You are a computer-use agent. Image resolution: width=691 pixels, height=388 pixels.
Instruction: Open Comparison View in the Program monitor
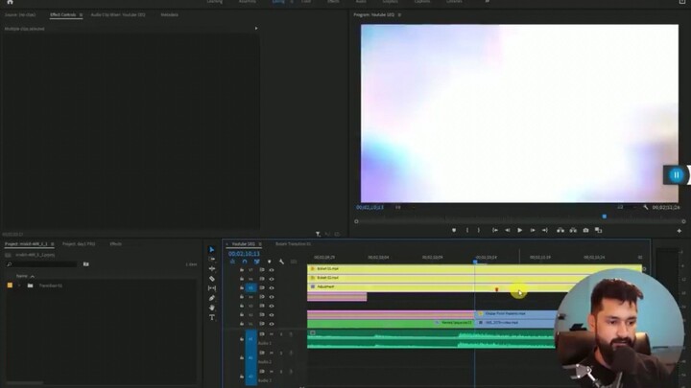point(598,230)
